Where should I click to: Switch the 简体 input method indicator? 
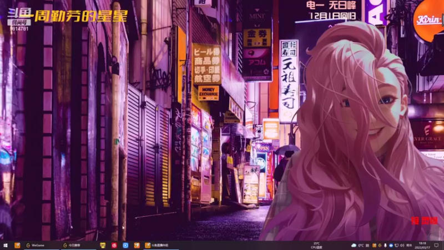[x=409, y=246]
